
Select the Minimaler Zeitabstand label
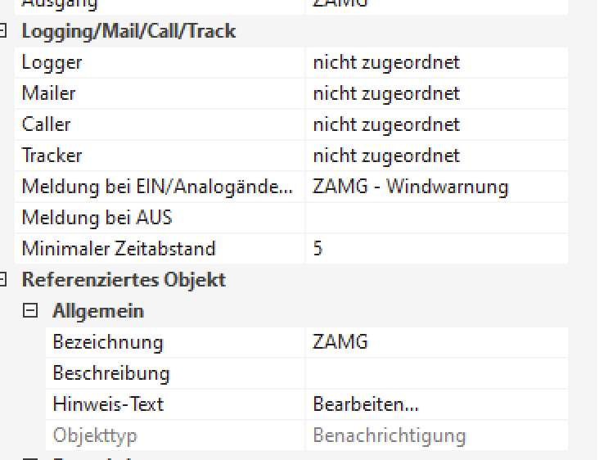tap(118, 249)
